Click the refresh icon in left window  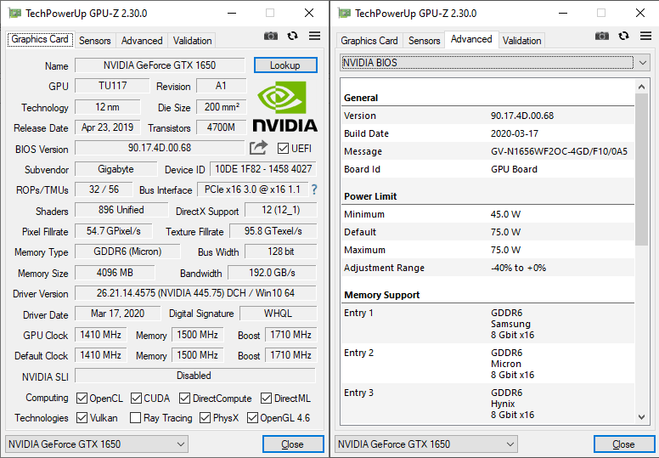point(292,37)
